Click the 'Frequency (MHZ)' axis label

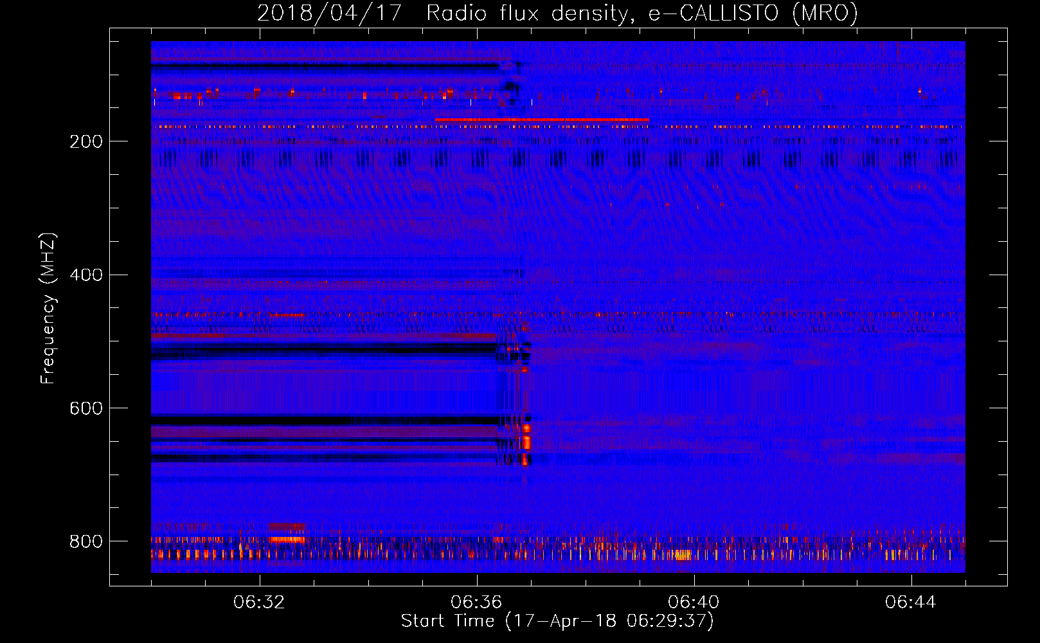click(48, 309)
